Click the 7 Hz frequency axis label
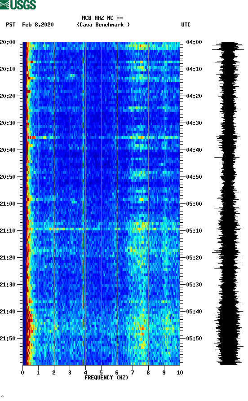The width and height of the screenshot is (248, 401). (x=133, y=373)
